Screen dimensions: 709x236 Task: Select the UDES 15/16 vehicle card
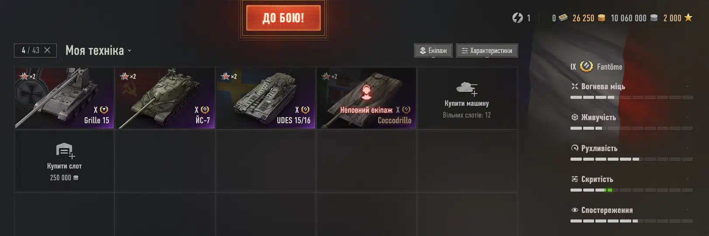click(x=266, y=98)
